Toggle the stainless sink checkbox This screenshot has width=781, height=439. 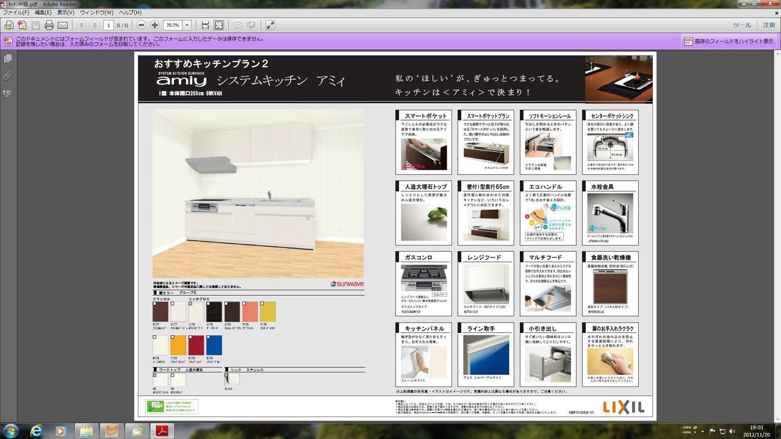tap(227, 375)
